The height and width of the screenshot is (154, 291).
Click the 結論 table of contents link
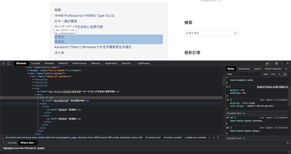coord(58,10)
